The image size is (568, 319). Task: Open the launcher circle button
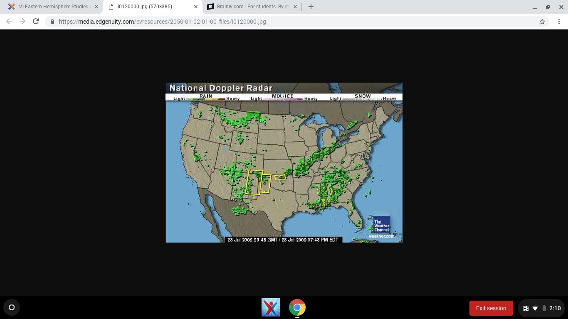[12, 307]
